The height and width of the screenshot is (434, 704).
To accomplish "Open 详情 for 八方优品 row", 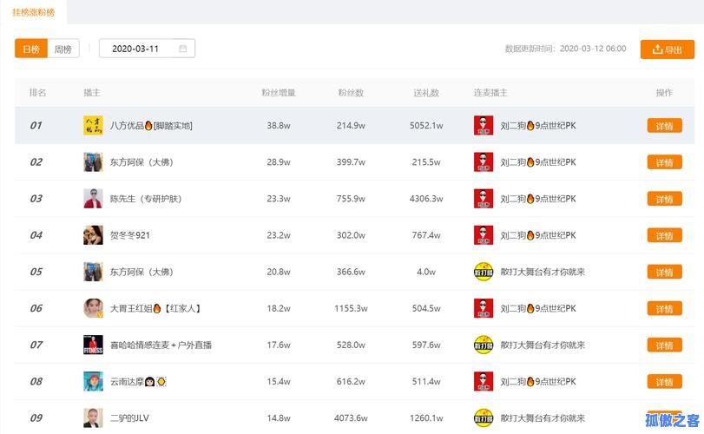I will tap(664, 126).
